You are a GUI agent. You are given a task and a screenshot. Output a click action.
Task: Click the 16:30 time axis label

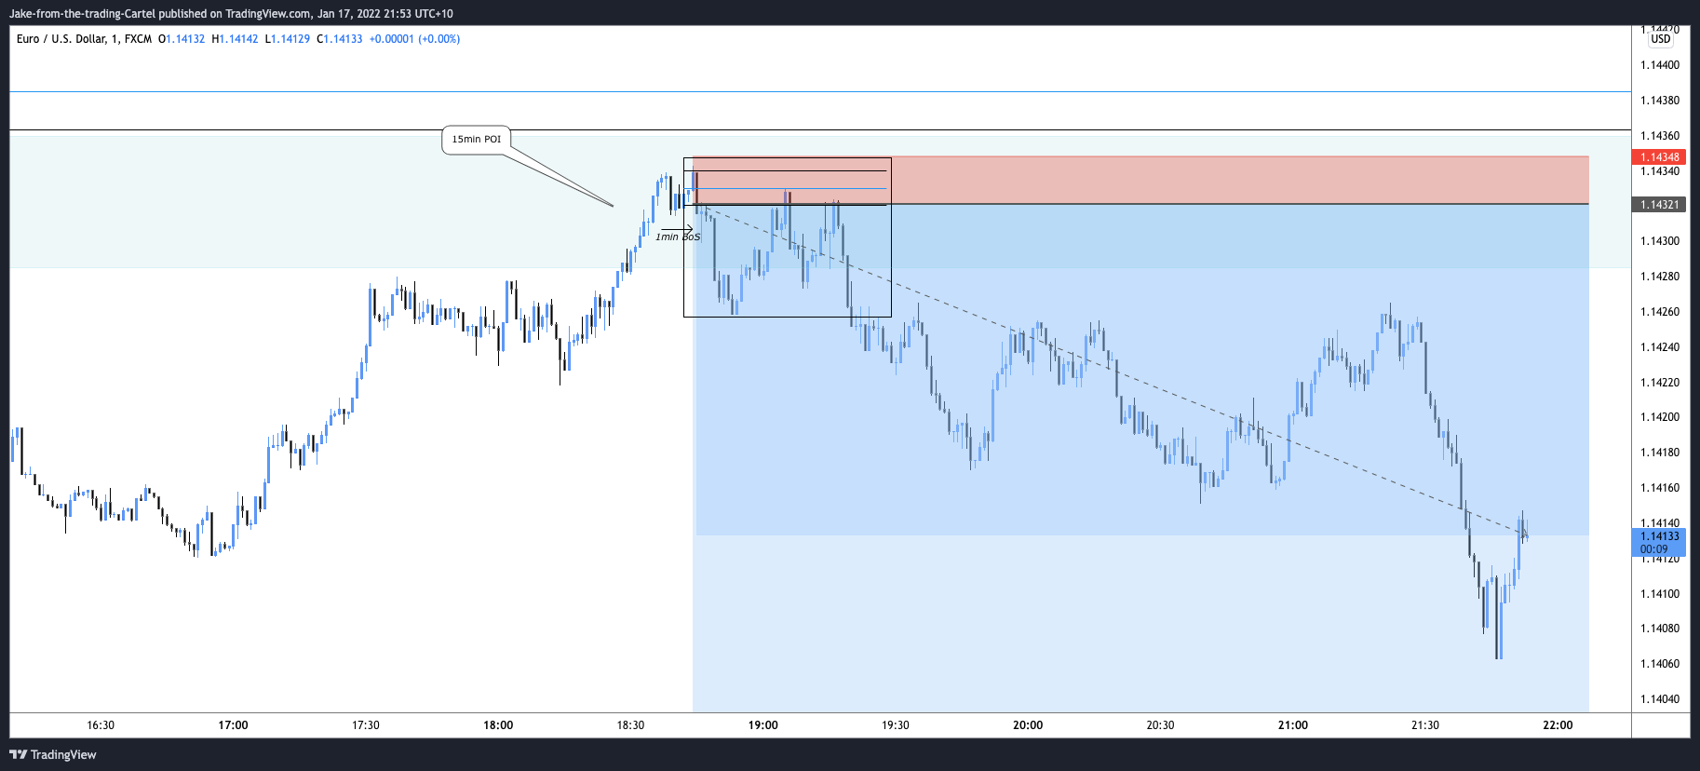(x=101, y=725)
